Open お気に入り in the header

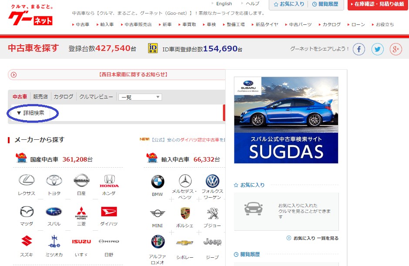point(289,4)
